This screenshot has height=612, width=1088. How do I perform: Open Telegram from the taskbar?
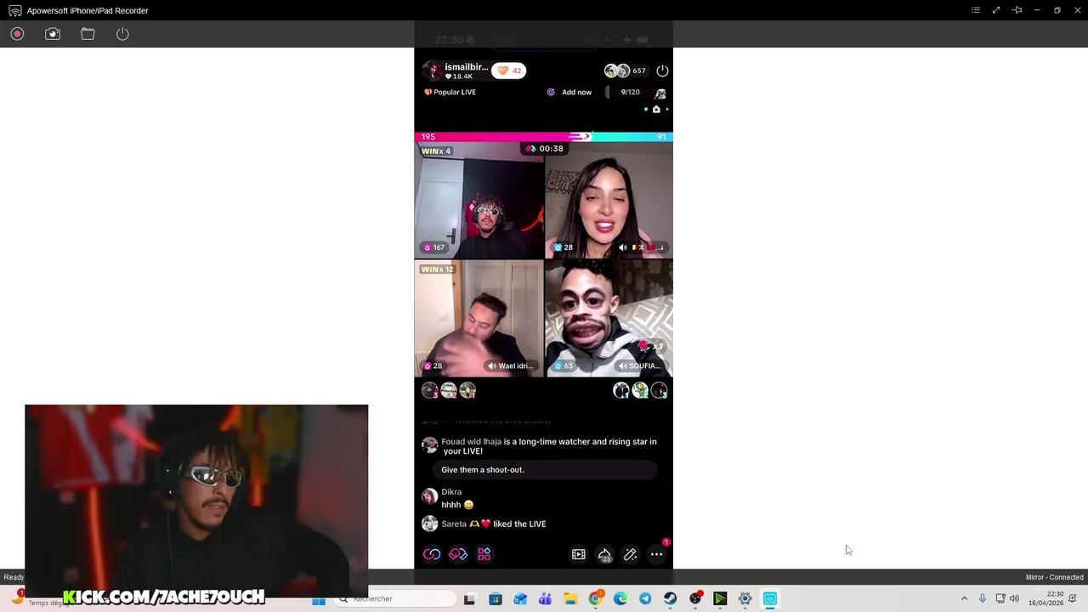point(645,598)
